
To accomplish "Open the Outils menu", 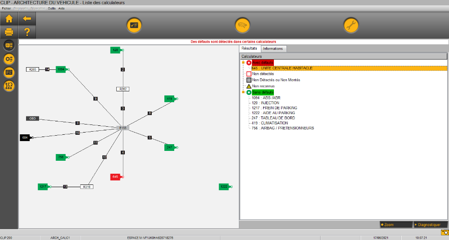I will (52, 9).
